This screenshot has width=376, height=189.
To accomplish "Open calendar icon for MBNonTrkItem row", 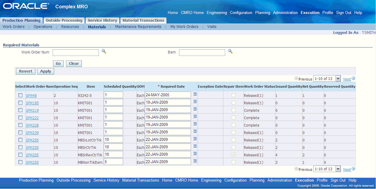I will pyautogui.click(x=195, y=161).
